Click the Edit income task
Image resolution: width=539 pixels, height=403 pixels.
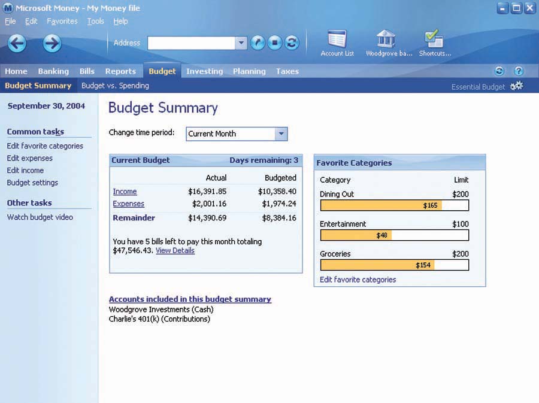click(25, 171)
